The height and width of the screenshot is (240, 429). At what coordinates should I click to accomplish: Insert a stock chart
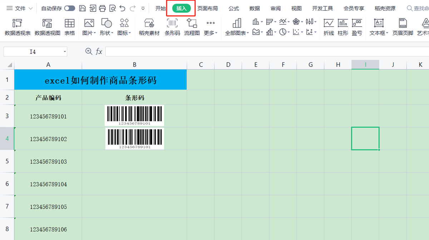coord(311,22)
